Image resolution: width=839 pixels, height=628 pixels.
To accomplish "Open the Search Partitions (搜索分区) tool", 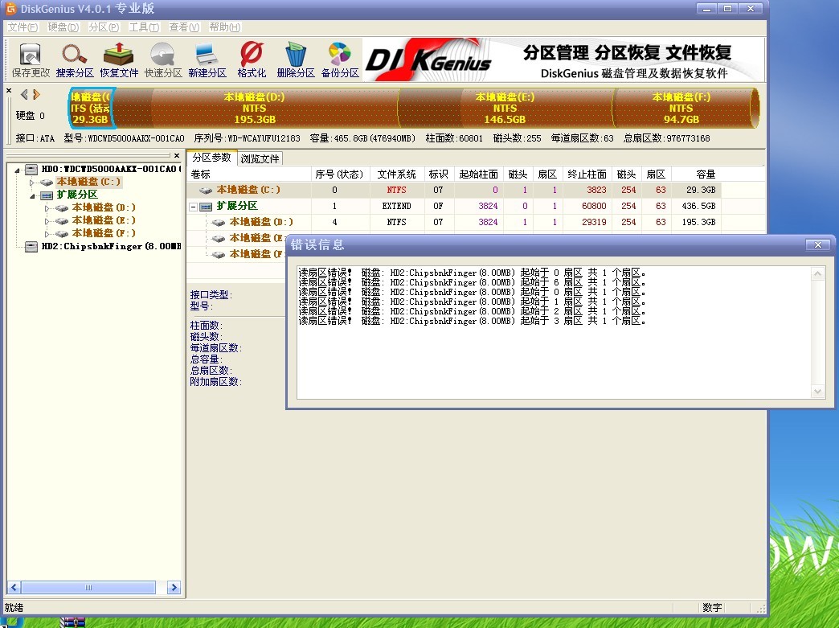I will tap(75, 60).
